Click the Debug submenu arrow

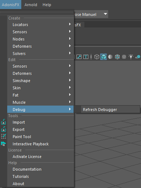click(70, 109)
